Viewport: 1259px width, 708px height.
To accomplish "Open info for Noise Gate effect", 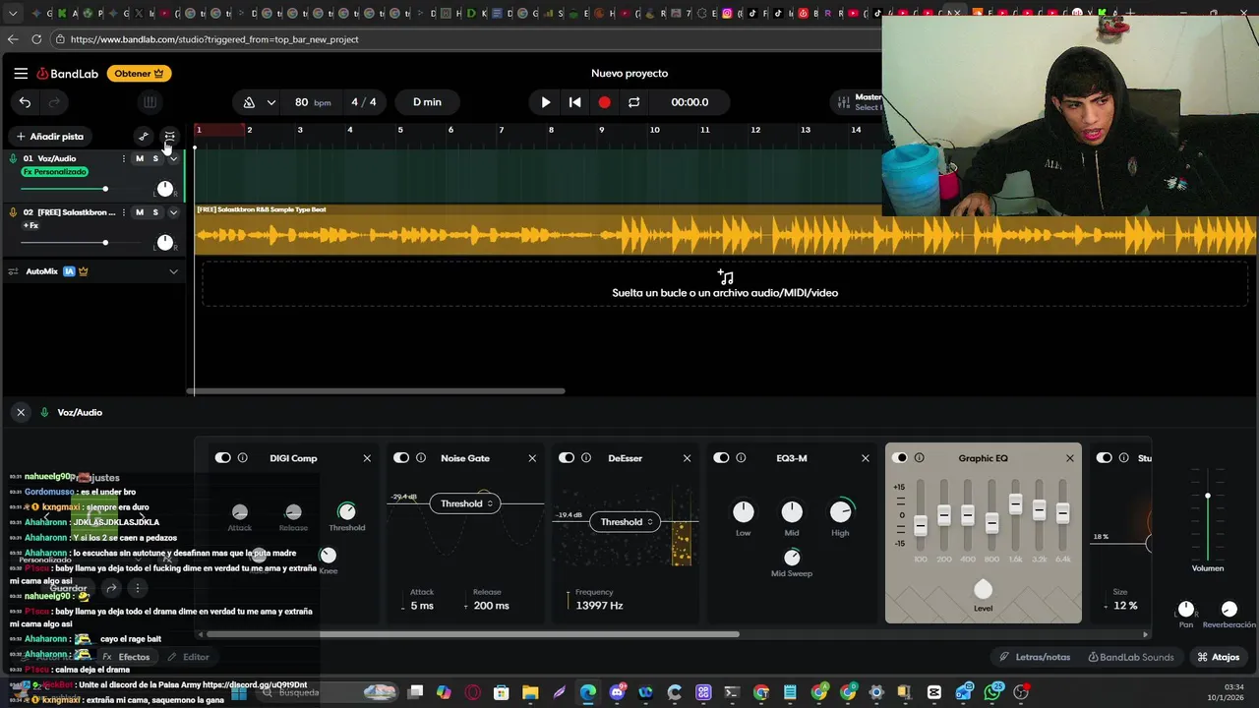I will (x=421, y=458).
